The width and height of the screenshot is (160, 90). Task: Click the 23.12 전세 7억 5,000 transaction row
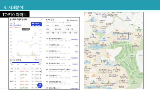coord(25,81)
